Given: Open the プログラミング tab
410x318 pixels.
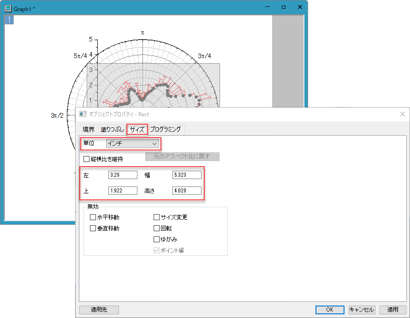Looking at the screenshot, I should (166, 129).
